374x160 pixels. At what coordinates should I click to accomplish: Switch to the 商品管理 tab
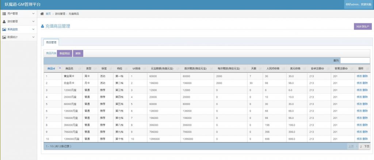[x=51, y=42]
